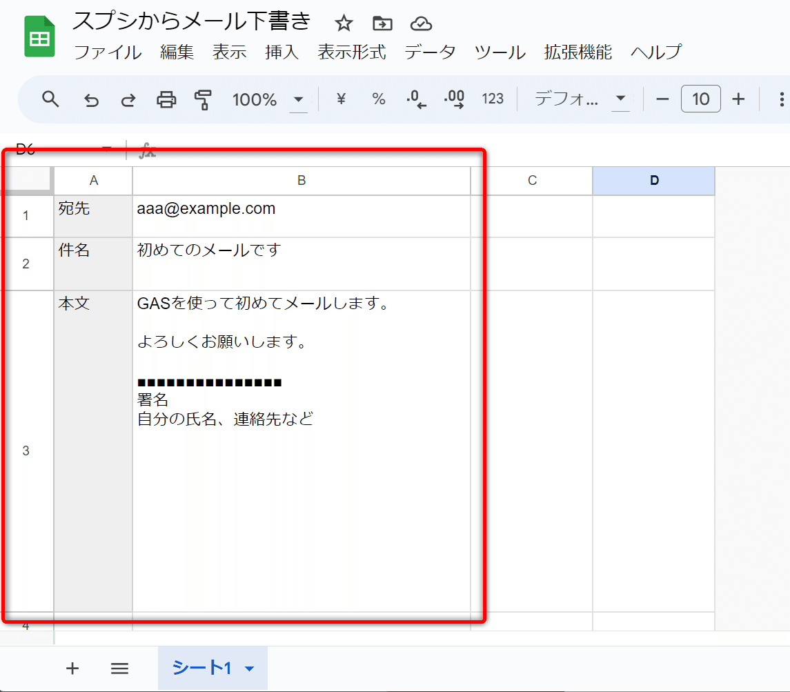The image size is (790, 692).
Task: Format as currency with ¥ button
Action: [x=341, y=99]
